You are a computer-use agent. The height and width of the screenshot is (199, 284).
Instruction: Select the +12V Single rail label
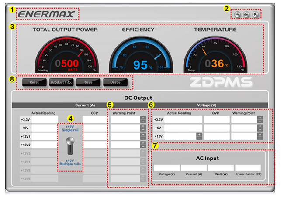pos(69,128)
